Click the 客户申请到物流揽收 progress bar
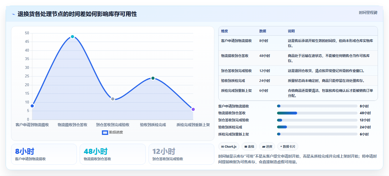Screen dimensions: 389x176 (317, 106)
